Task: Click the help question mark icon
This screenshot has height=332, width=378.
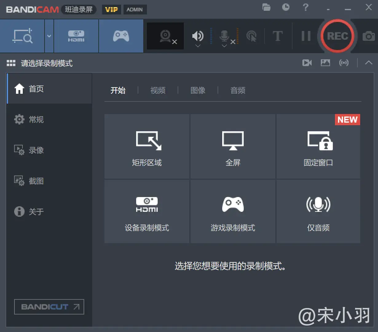Action: click(x=305, y=7)
